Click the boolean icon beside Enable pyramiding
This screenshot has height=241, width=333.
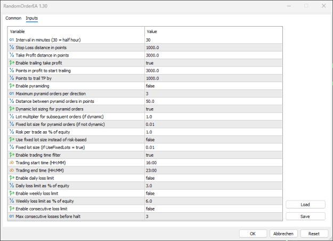[x=12, y=86]
